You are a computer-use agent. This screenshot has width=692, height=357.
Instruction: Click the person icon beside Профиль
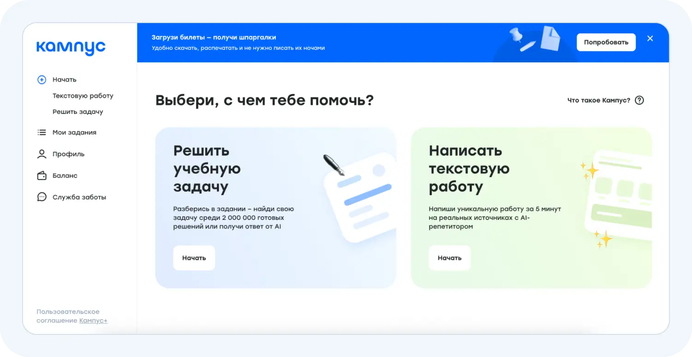(x=42, y=154)
